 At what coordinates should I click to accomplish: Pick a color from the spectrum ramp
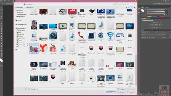pyautogui.click(x=156, y=17)
